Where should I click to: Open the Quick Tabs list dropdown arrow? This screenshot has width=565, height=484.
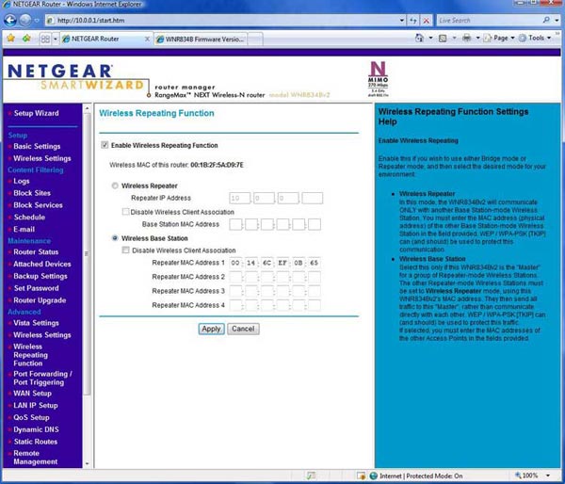tap(56, 39)
